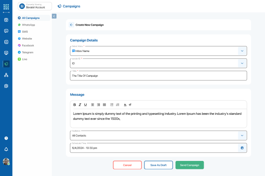Open the Audience All Contacts dropdown
The height and width of the screenshot is (176, 265).
tap(242, 135)
